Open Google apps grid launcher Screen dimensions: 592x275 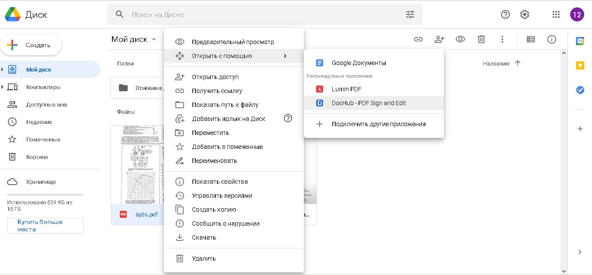point(556,14)
